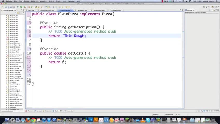220x124 pixels.
Task: Open the Declaration view tab
Action: click(x=47, y=111)
